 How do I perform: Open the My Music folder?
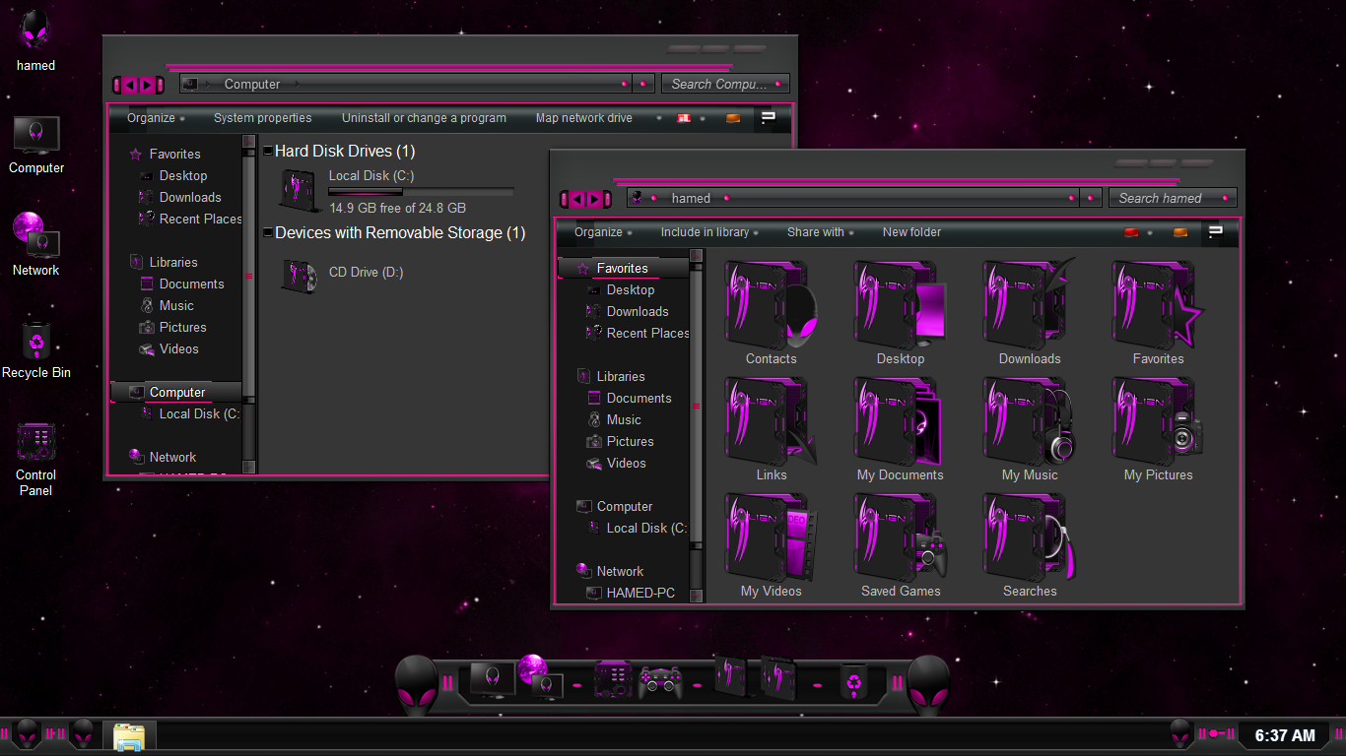(x=1029, y=421)
